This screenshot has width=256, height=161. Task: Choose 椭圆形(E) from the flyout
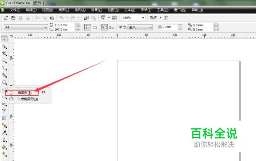[24, 93]
